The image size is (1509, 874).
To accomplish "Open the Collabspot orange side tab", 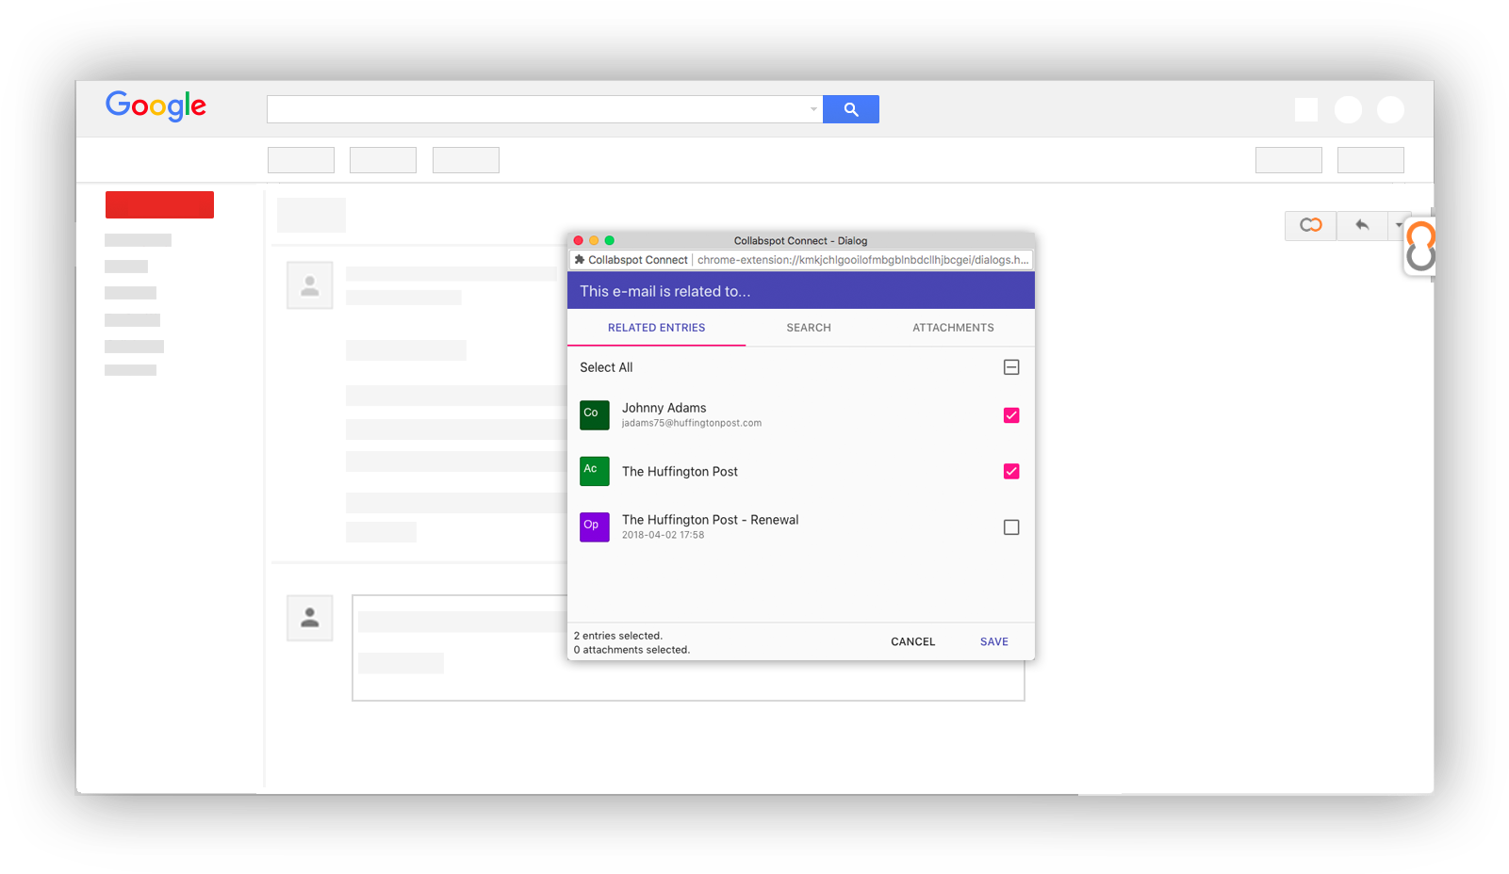I will coord(1420,246).
